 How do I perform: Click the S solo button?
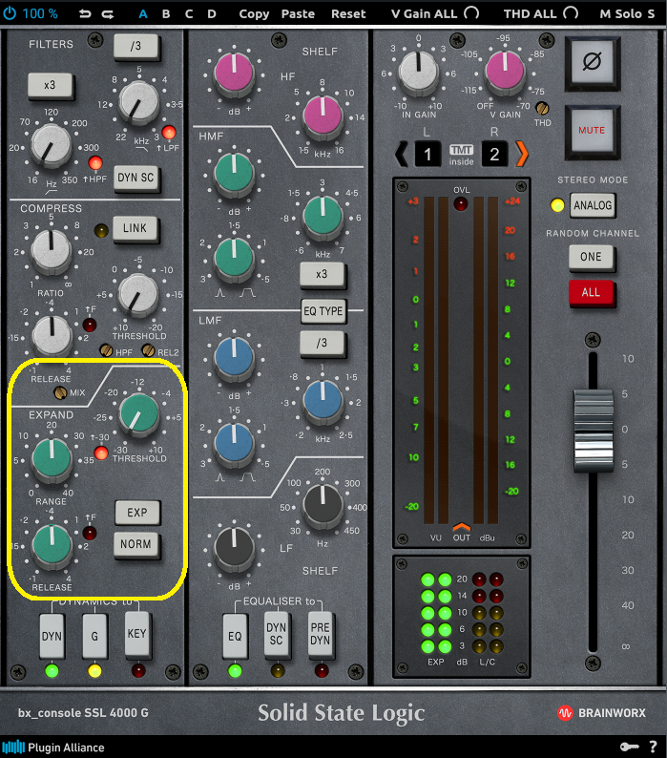[x=651, y=14]
